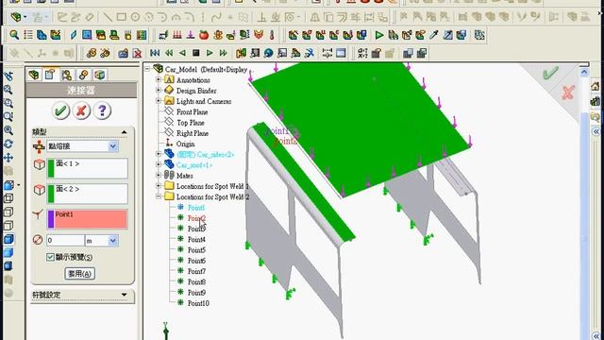Click the bullet list icon beside the magnifier
The height and width of the screenshot is (340, 604).
[x=28, y=35]
